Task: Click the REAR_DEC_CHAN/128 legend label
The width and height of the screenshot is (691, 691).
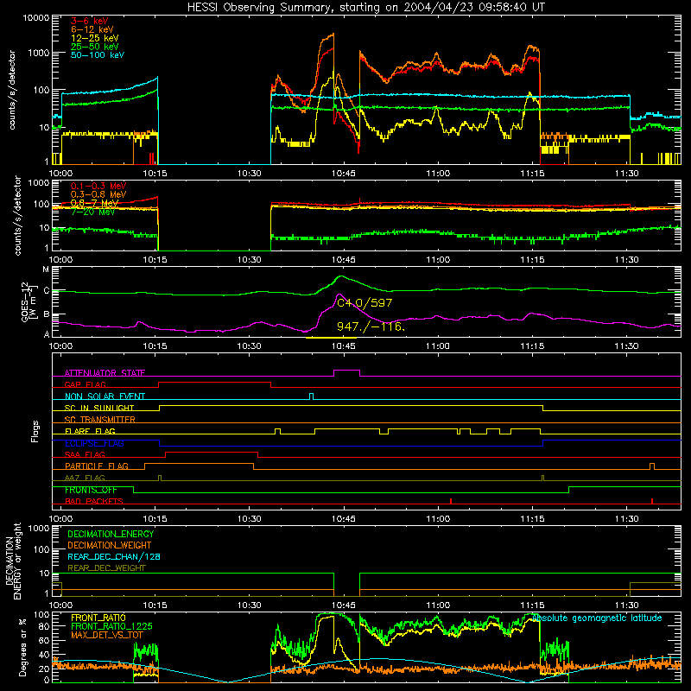Action: pos(114,556)
